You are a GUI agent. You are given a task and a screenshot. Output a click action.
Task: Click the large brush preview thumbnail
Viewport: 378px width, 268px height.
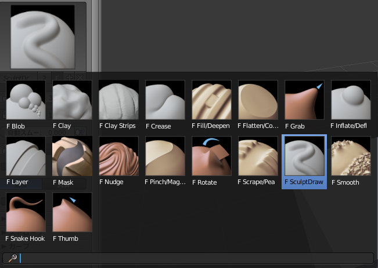click(x=42, y=36)
